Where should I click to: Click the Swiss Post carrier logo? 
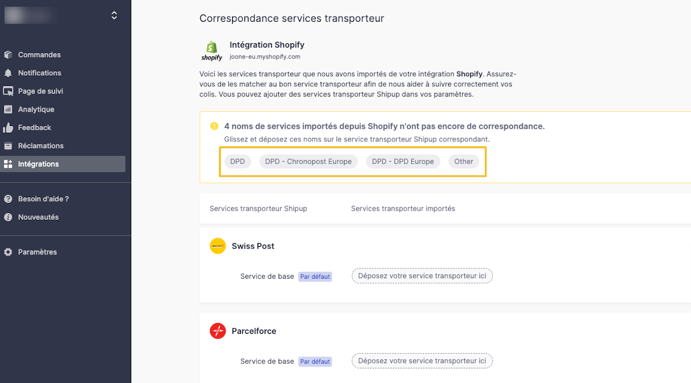pos(218,246)
